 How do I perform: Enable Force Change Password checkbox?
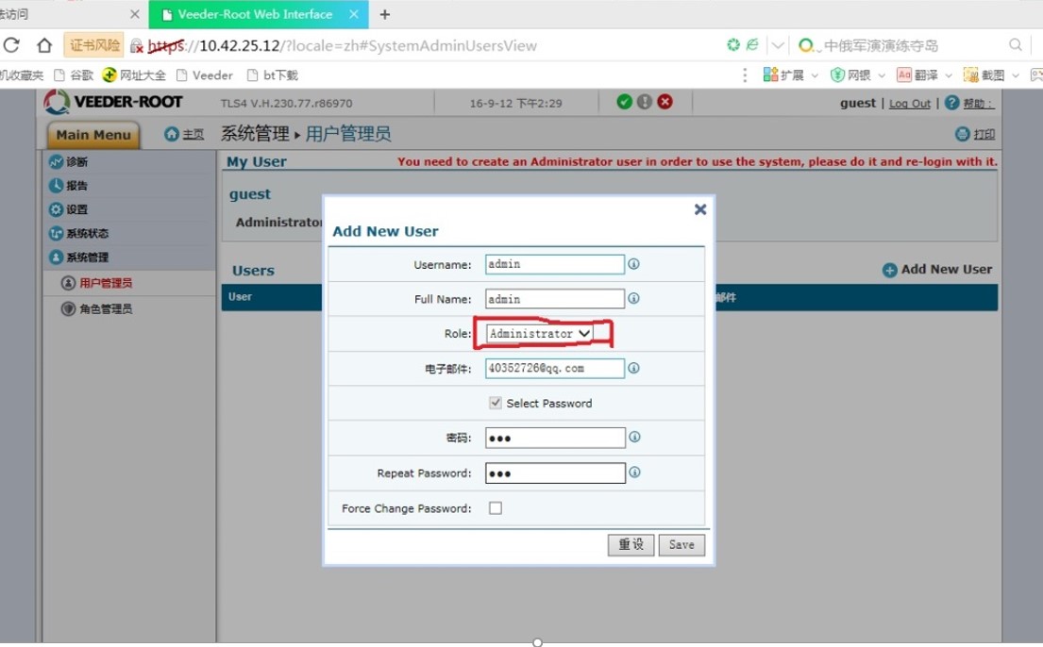[496, 508]
